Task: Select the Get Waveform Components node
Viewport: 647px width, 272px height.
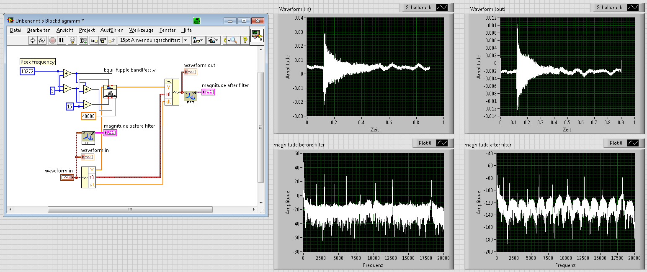Action: coord(88,177)
